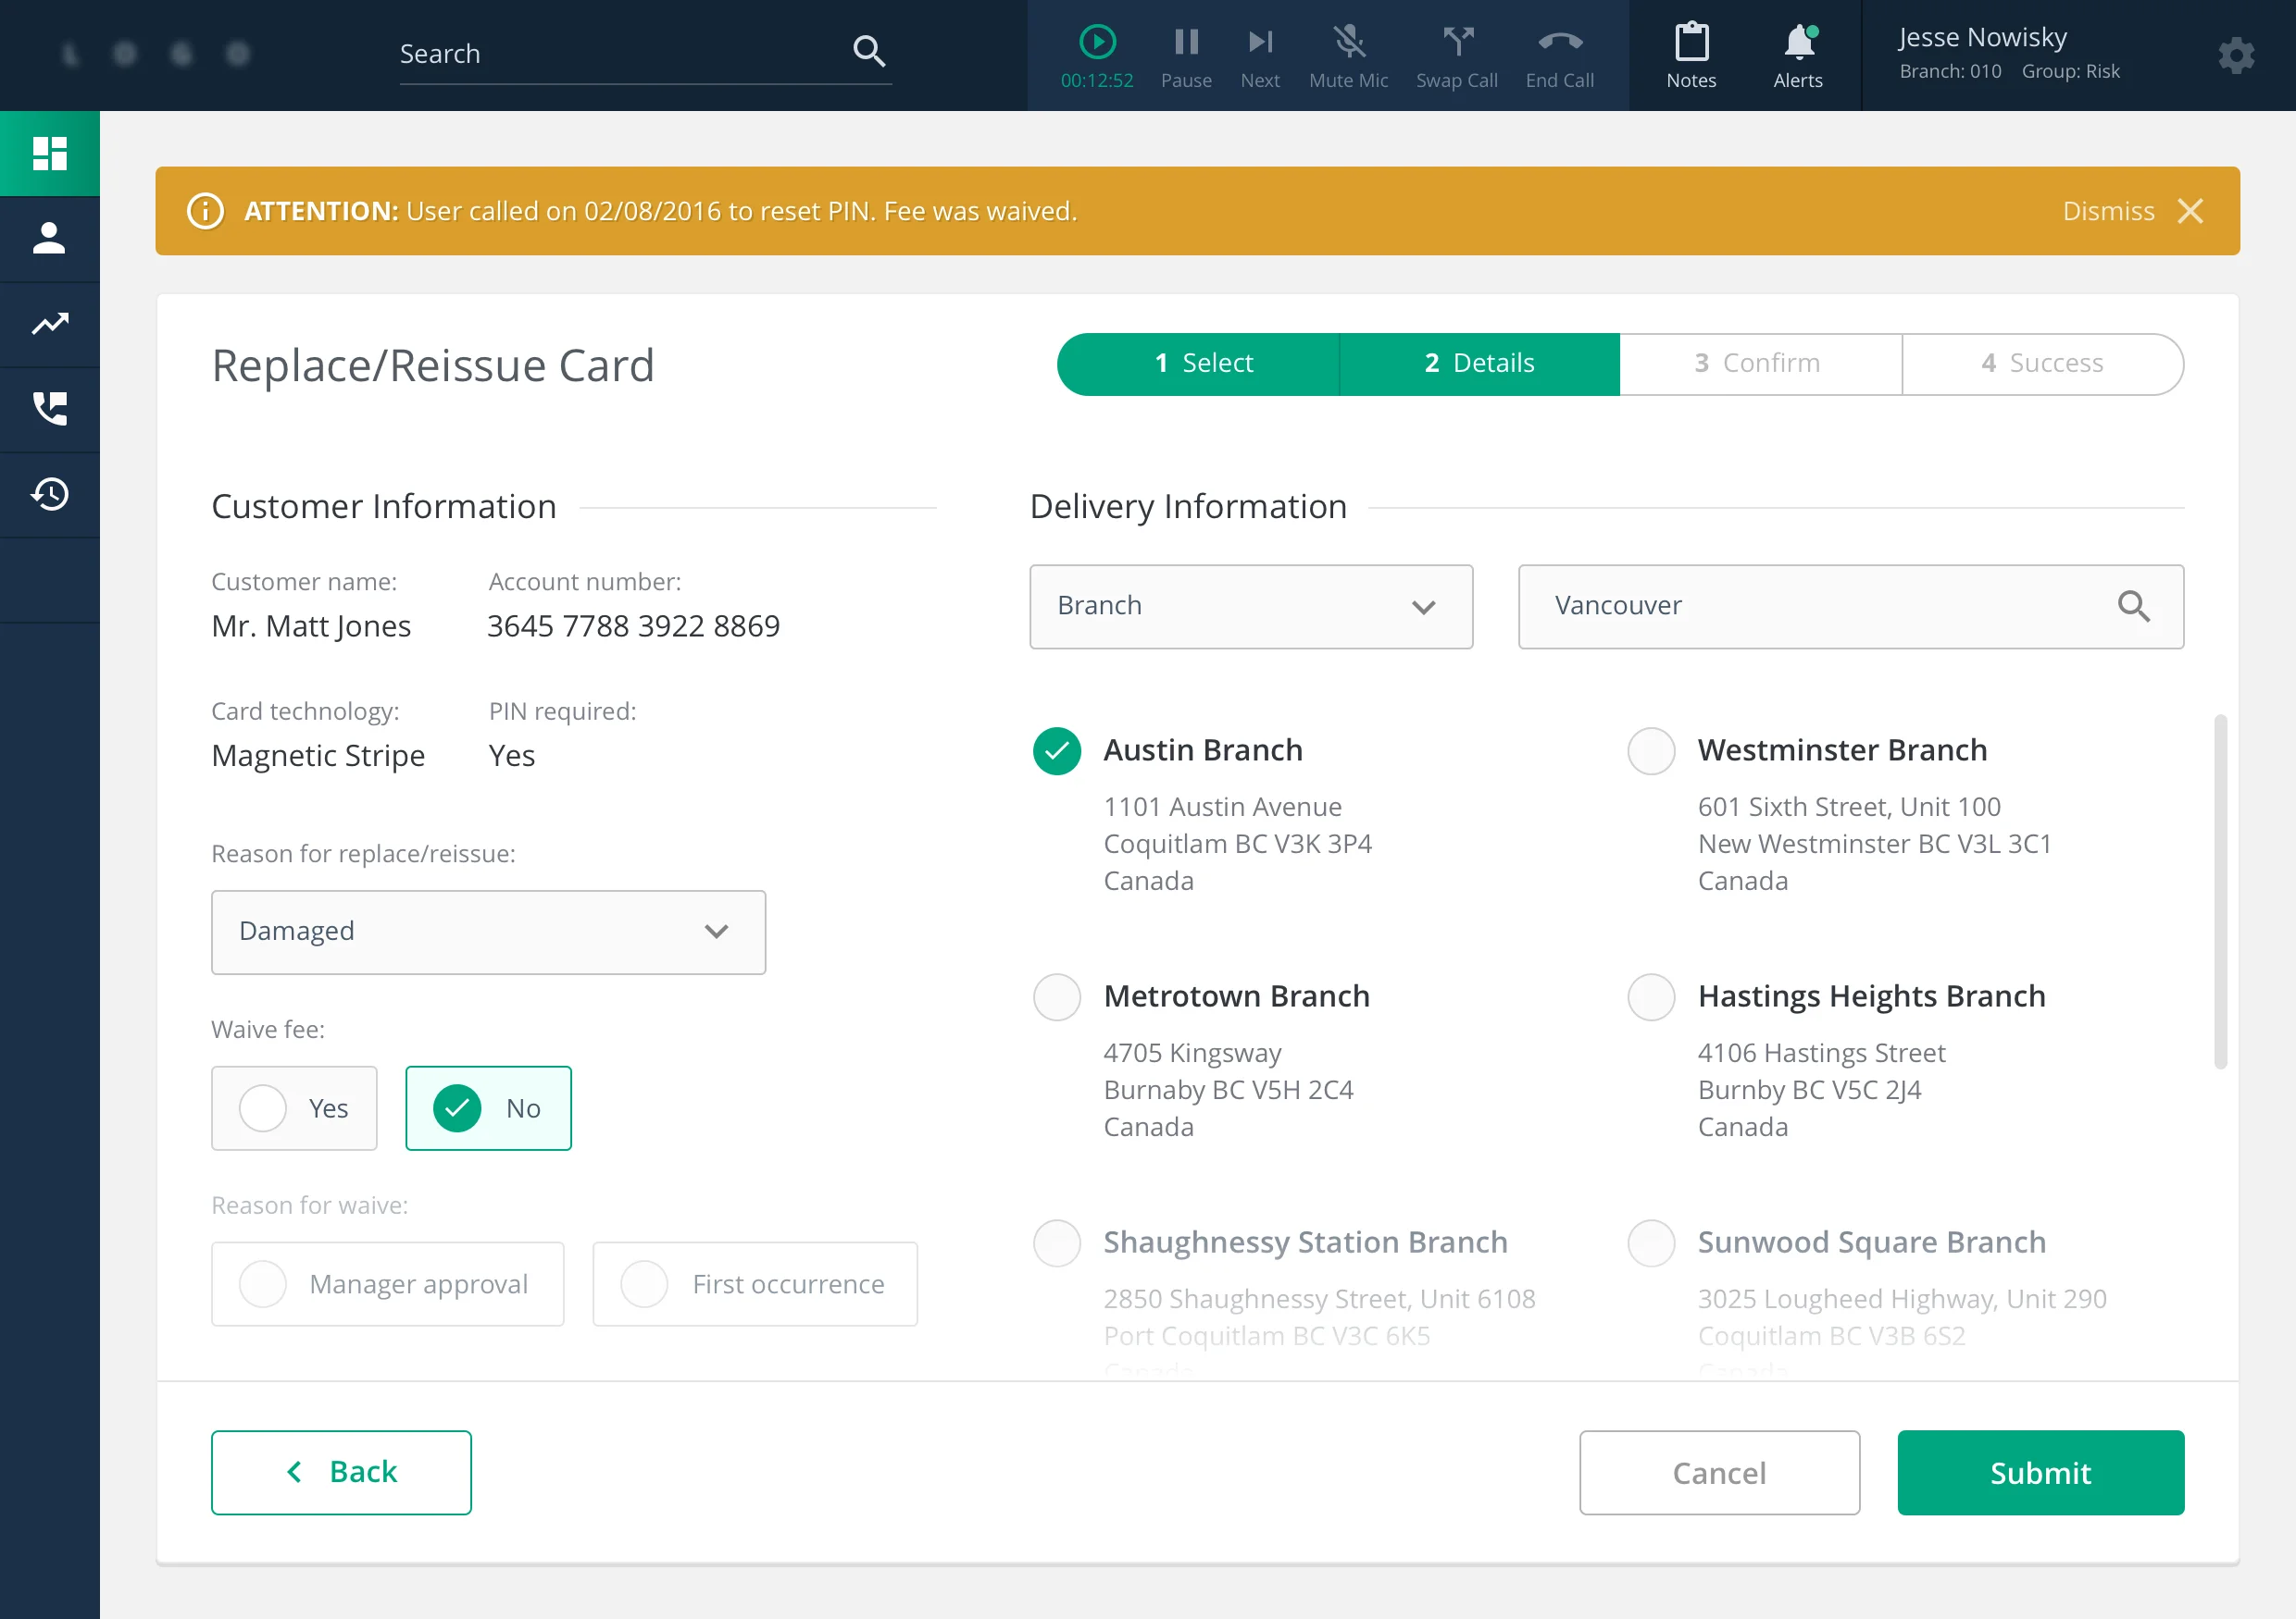
Task: Open the Damaged reason dropdown
Action: click(x=488, y=933)
